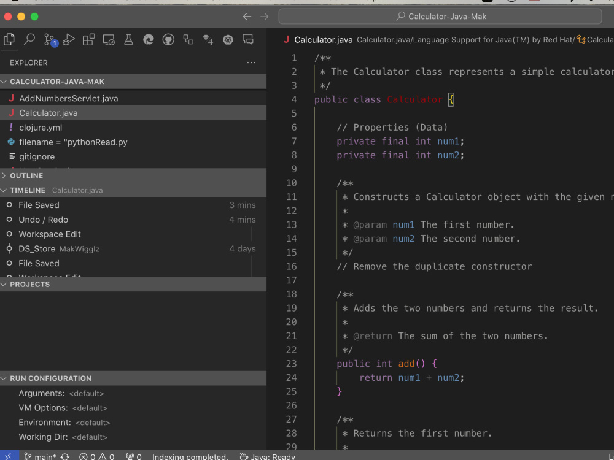
Task: Open the Run and Debug view
Action: tap(69, 39)
